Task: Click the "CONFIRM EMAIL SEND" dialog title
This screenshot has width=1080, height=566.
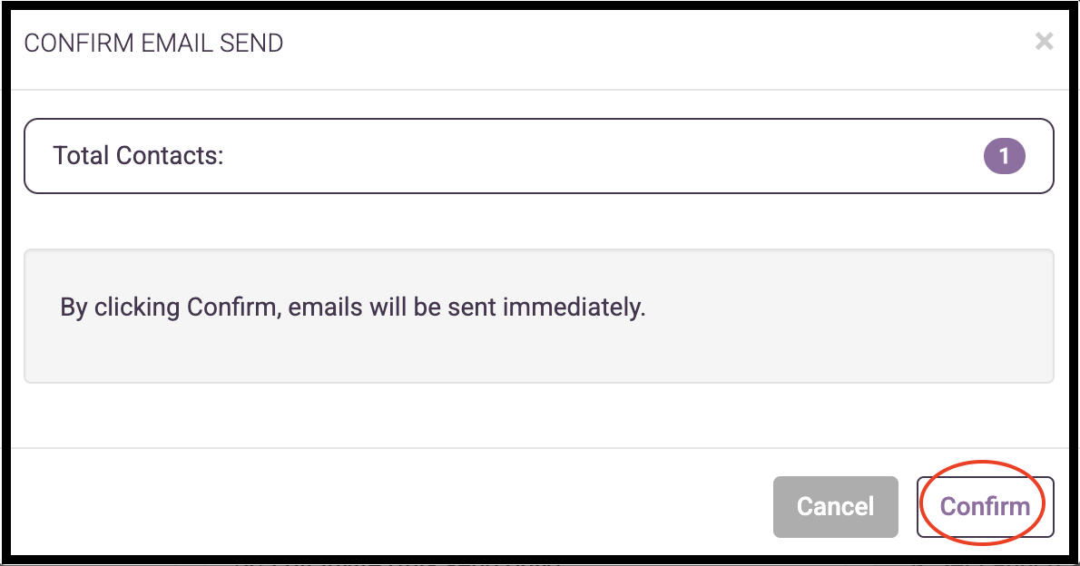Action: click(153, 43)
